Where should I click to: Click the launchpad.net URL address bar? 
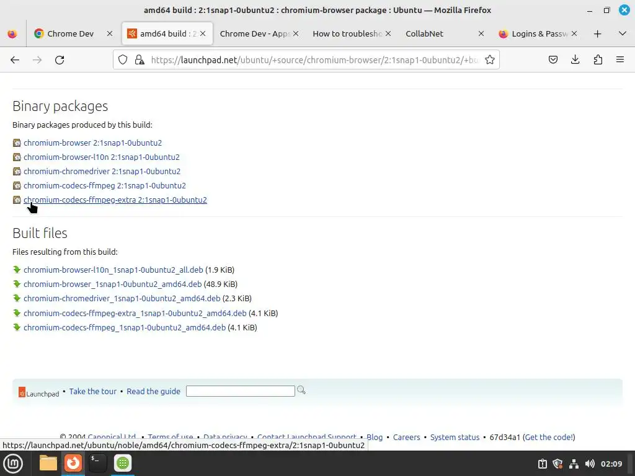(x=314, y=60)
